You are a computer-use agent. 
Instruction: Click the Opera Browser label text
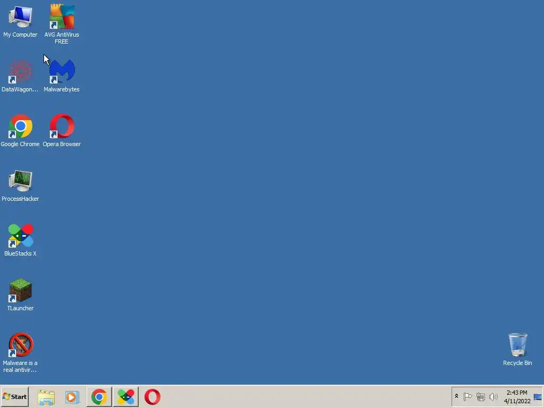coord(62,144)
